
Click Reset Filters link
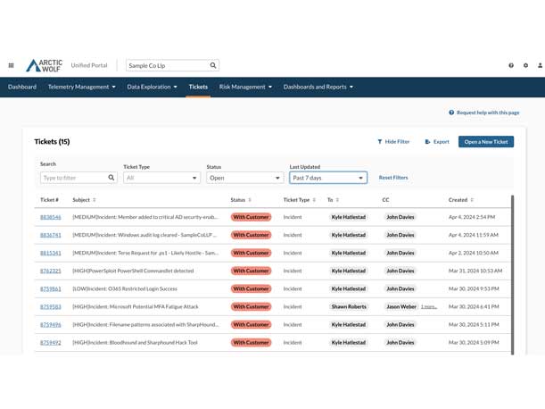[x=393, y=178]
